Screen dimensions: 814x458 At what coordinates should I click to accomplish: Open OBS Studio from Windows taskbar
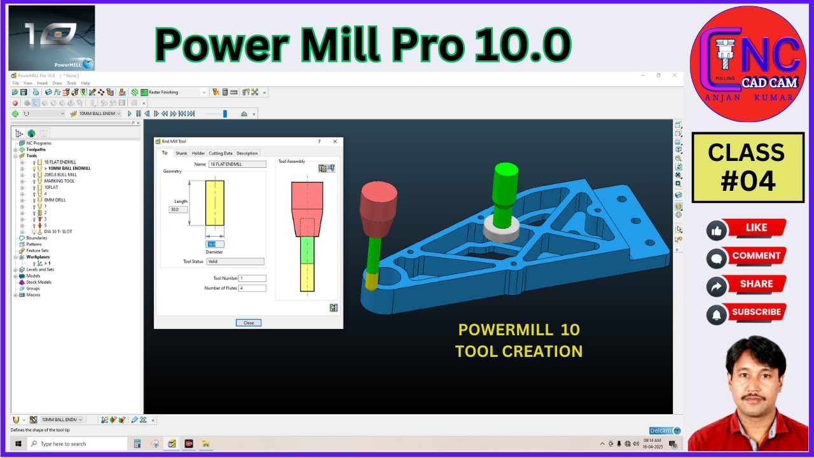point(189,443)
